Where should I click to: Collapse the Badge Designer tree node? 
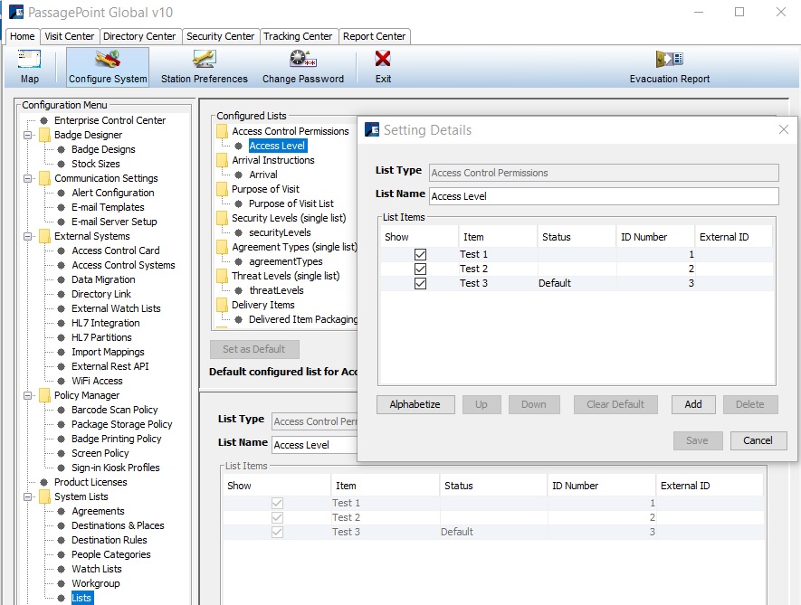[28, 136]
